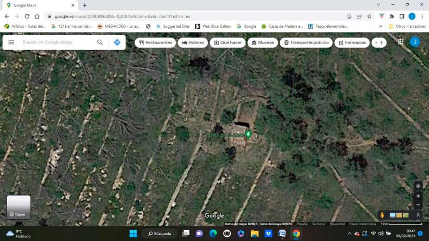The image size is (429, 241).
Task: Toggle map layers with Capas thumbnail
Action: click(19, 207)
